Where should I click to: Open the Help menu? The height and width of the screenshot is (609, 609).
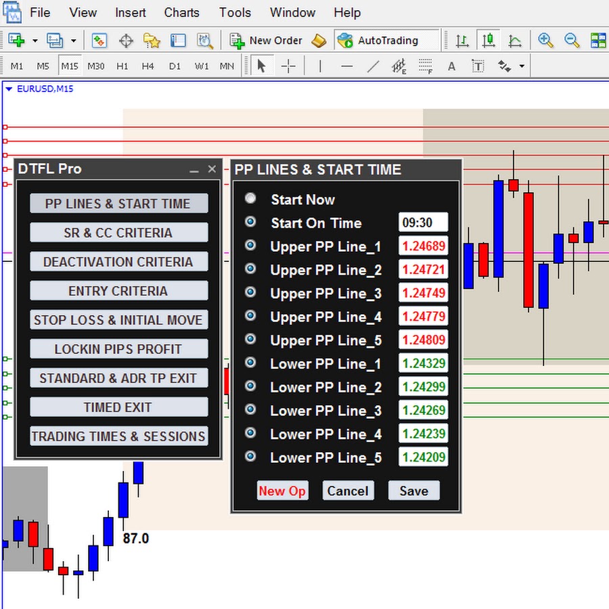(x=347, y=12)
